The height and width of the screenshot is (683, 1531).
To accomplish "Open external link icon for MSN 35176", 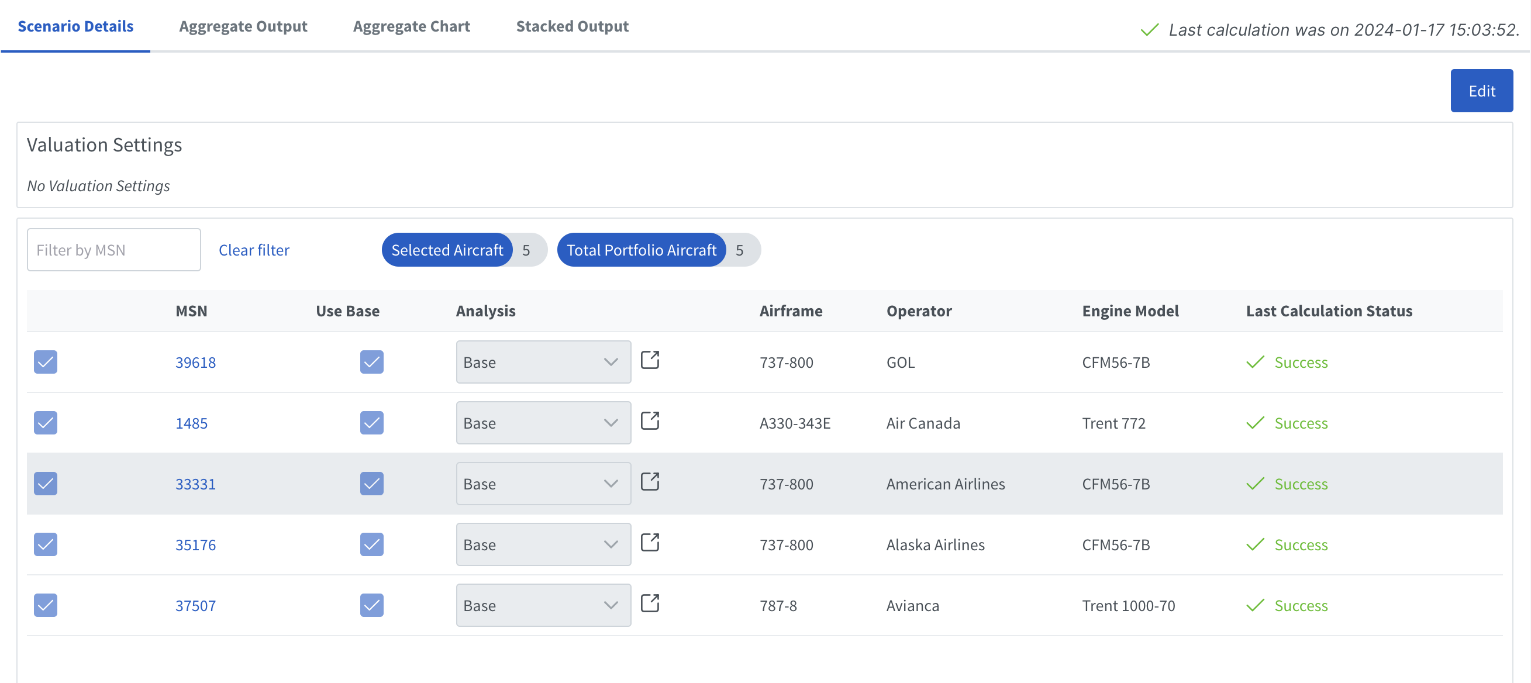I will coord(650,543).
